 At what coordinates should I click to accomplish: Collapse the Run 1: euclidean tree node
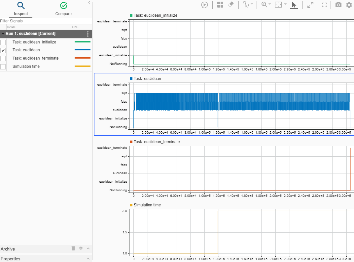(x=3, y=34)
